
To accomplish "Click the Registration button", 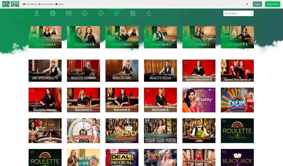I will click(x=272, y=4).
